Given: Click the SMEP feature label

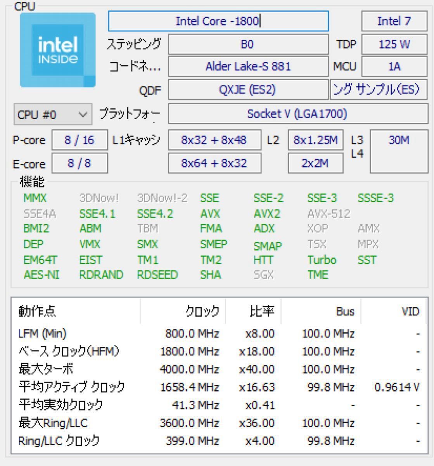Looking at the screenshot, I should pos(214,244).
